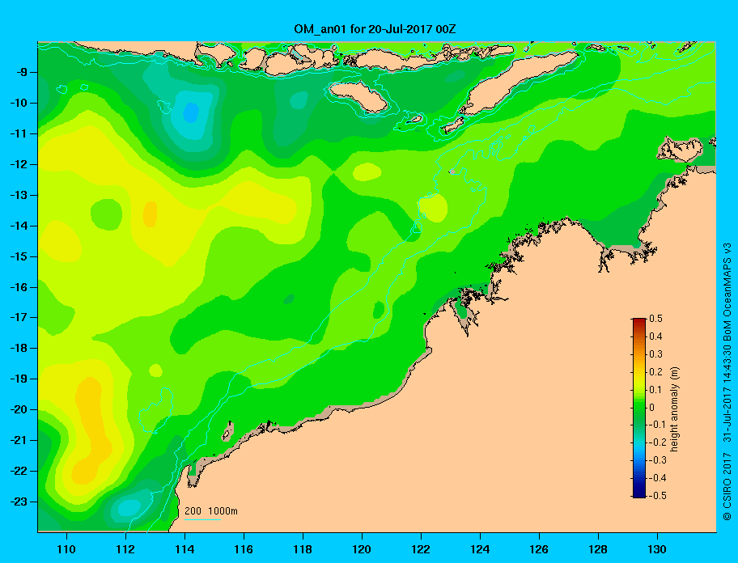Click the '0.5' colorbar tick label
Viewport: 738px width, 563px height.
[655, 319]
